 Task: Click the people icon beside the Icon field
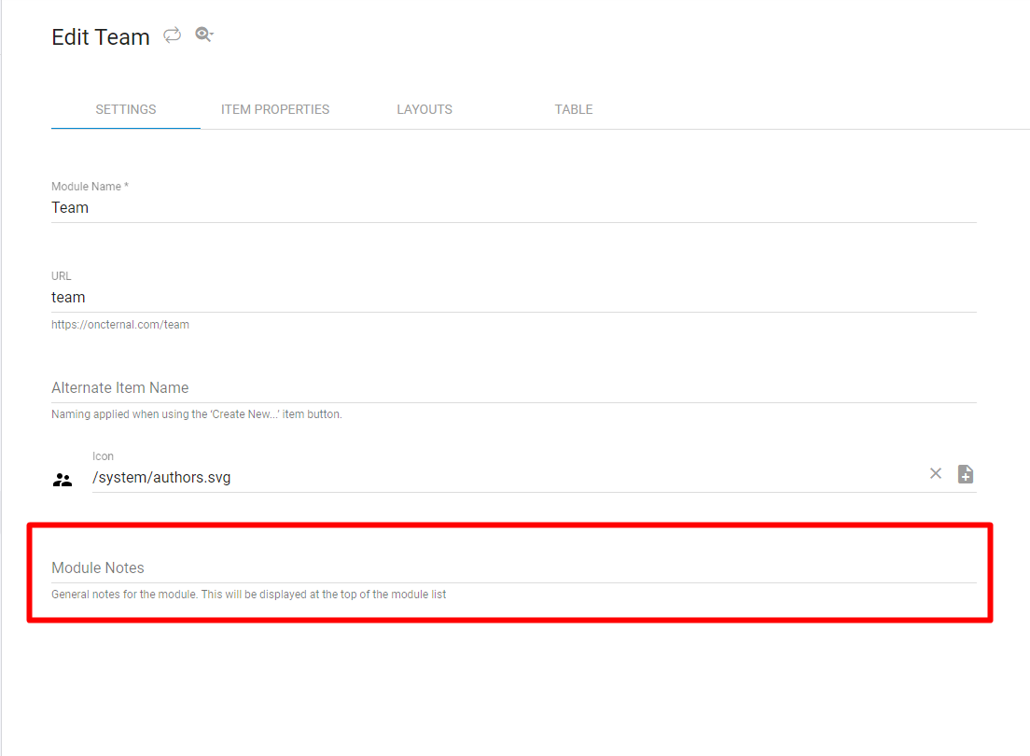(63, 480)
